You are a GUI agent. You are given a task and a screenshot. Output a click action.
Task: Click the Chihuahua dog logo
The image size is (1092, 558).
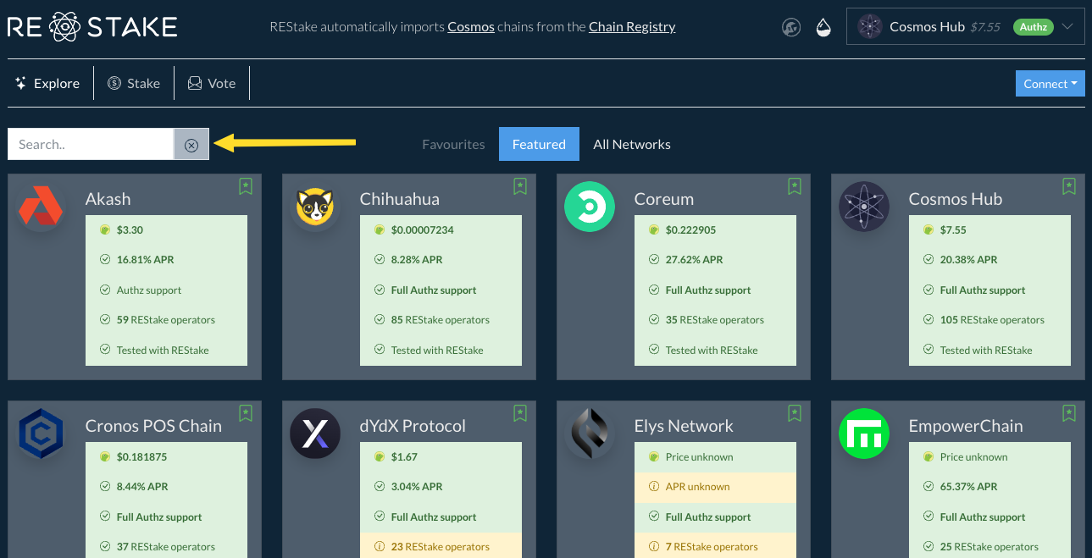pyautogui.click(x=315, y=207)
